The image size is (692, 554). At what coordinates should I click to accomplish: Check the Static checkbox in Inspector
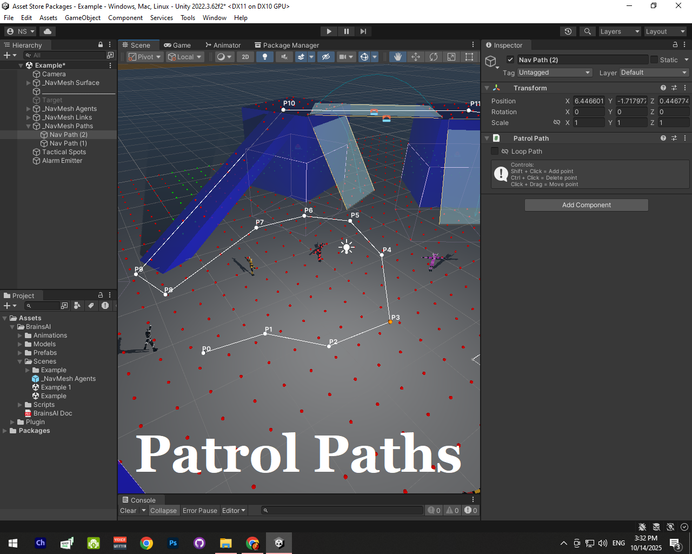pyautogui.click(x=654, y=60)
